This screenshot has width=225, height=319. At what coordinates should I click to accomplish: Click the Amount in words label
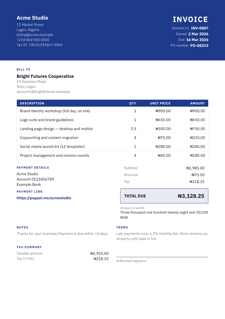pos(132,208)
